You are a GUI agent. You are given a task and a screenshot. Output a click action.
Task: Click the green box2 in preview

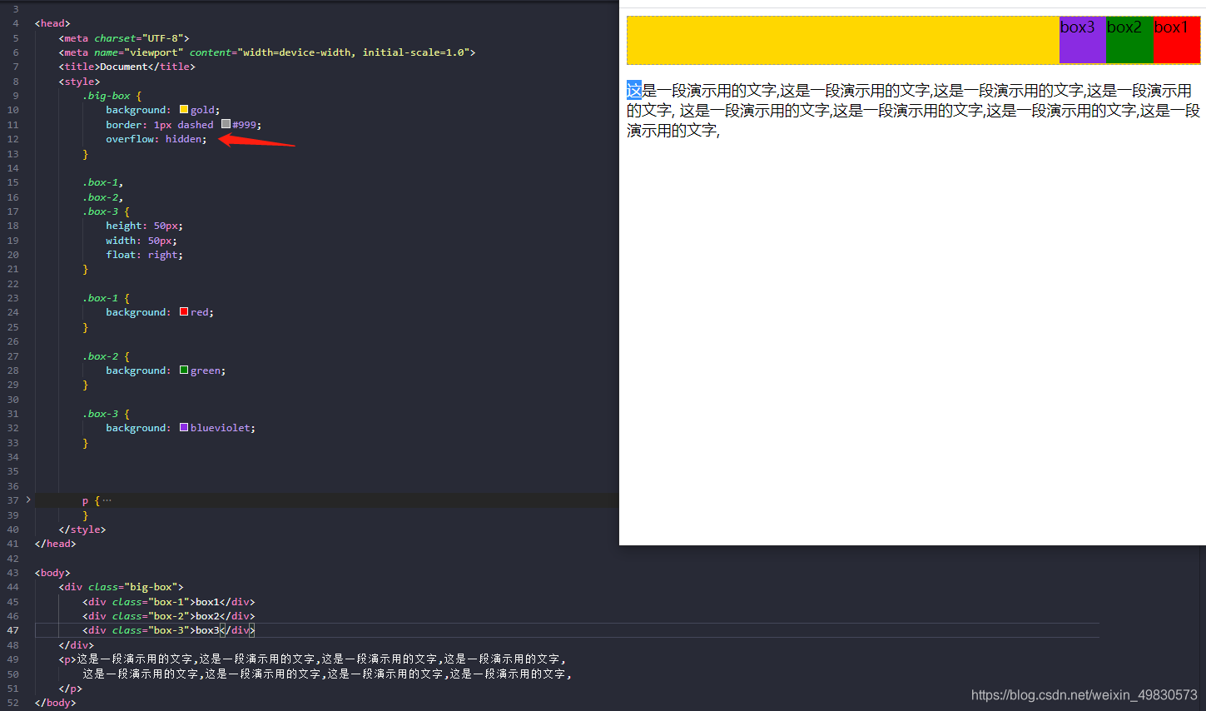(x=1129, y=40)
